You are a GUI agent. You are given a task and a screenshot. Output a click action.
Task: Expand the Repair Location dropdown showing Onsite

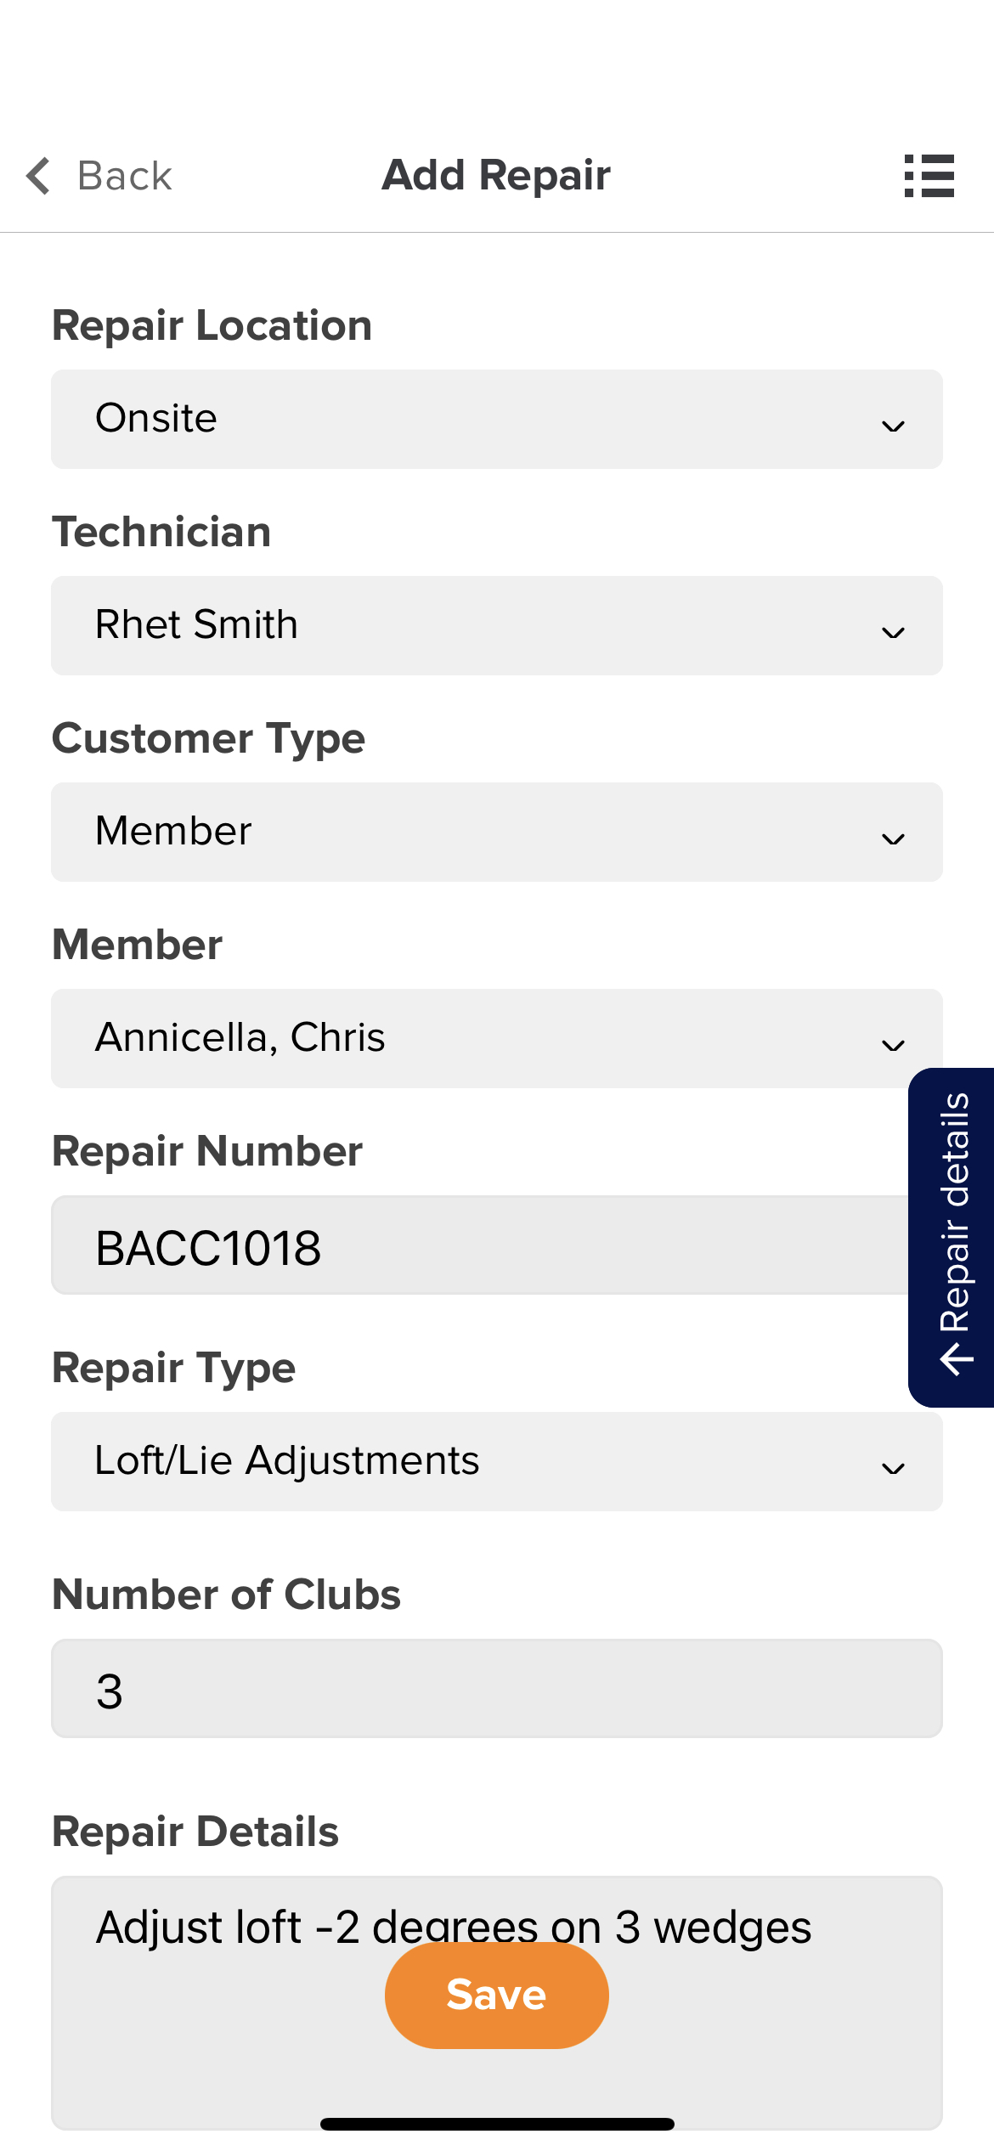pos(497,419)
